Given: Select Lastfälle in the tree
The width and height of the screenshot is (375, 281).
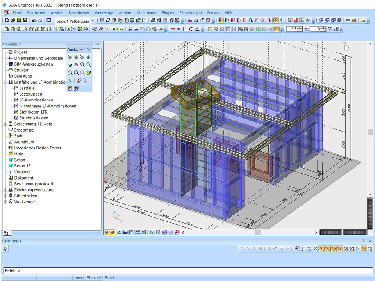Looking at the screenshot, I should click(x=27, y=88).
